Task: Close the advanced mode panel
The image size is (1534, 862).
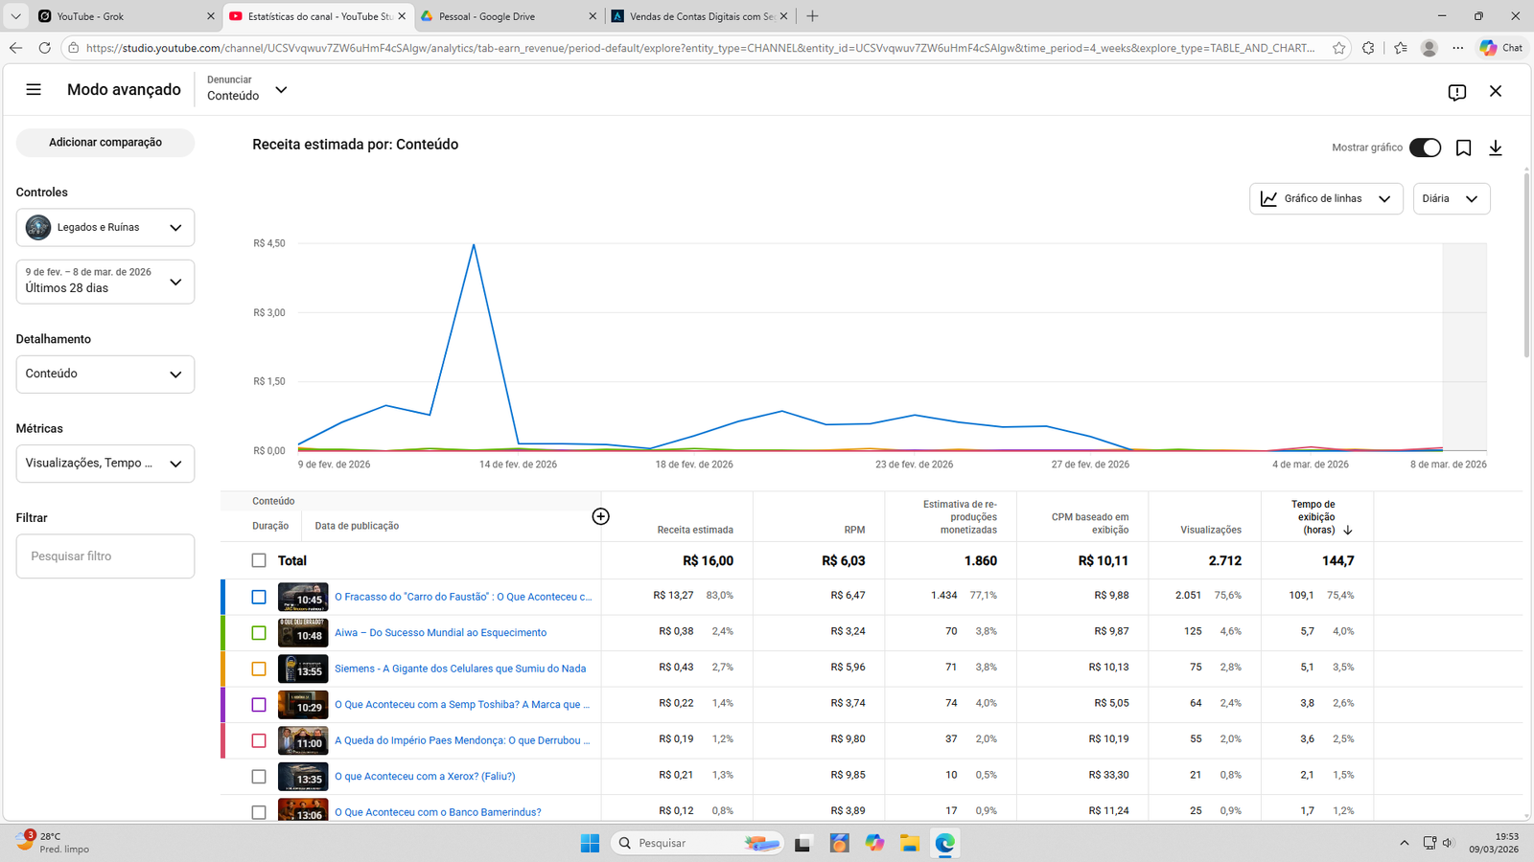Action: click(x=1495, y=91)
